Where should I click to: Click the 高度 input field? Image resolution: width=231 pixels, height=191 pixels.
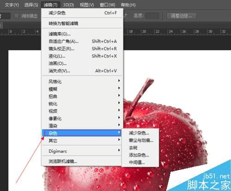pos(152,16)
